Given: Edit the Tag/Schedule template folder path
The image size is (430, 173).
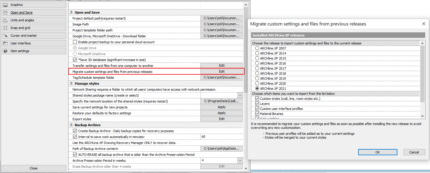Looking at the screenshot, I should [x=222, y=78].
